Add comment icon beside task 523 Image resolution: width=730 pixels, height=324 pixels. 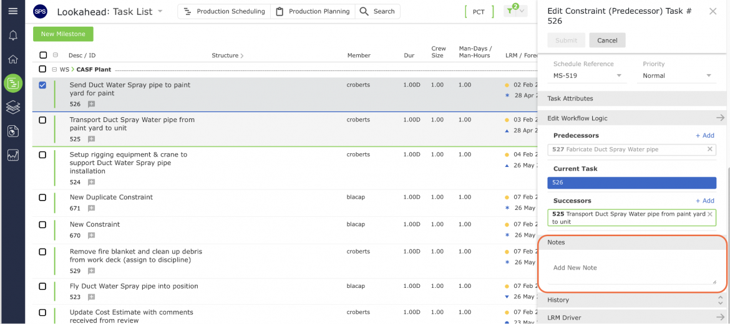[x=92, y=297]
